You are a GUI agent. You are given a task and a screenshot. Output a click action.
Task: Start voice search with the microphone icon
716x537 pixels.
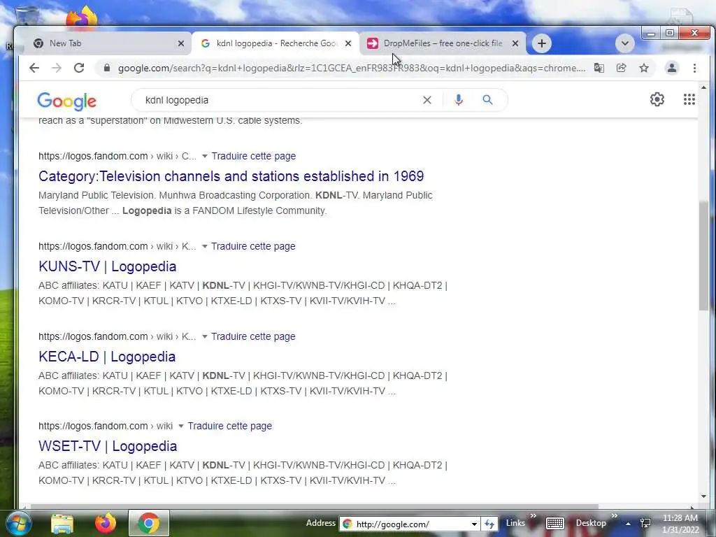click(459, 100)
